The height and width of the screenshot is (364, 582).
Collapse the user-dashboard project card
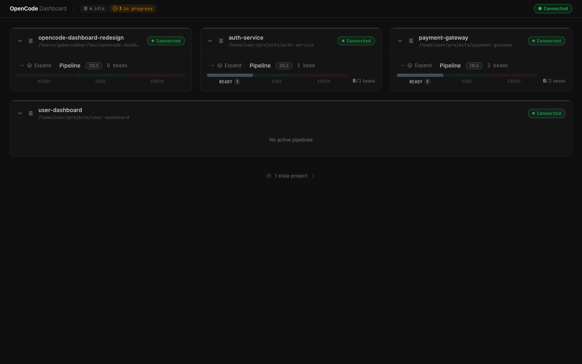(x=20, y=113)
